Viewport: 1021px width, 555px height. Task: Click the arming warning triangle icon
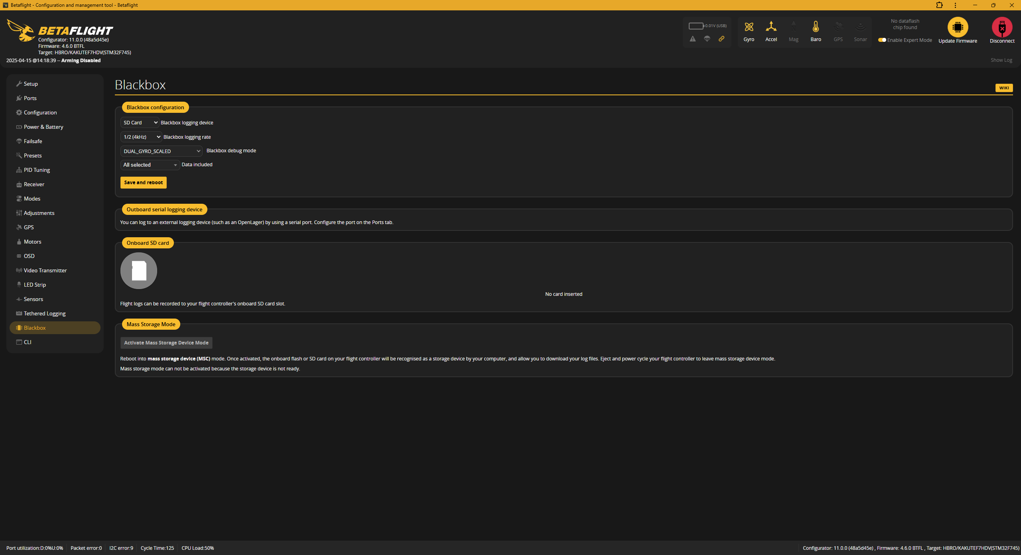pyautogui.click(x=693, y=39)
